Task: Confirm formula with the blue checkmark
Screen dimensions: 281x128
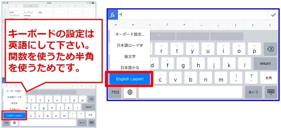Action: 274,15
